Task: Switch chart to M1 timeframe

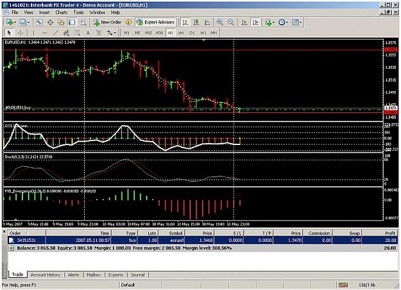Action: (126, 33)
